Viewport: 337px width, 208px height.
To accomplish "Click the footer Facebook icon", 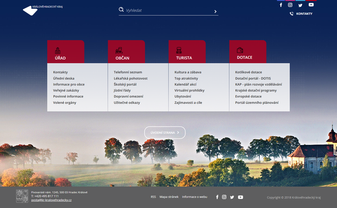I will [217, 197].
